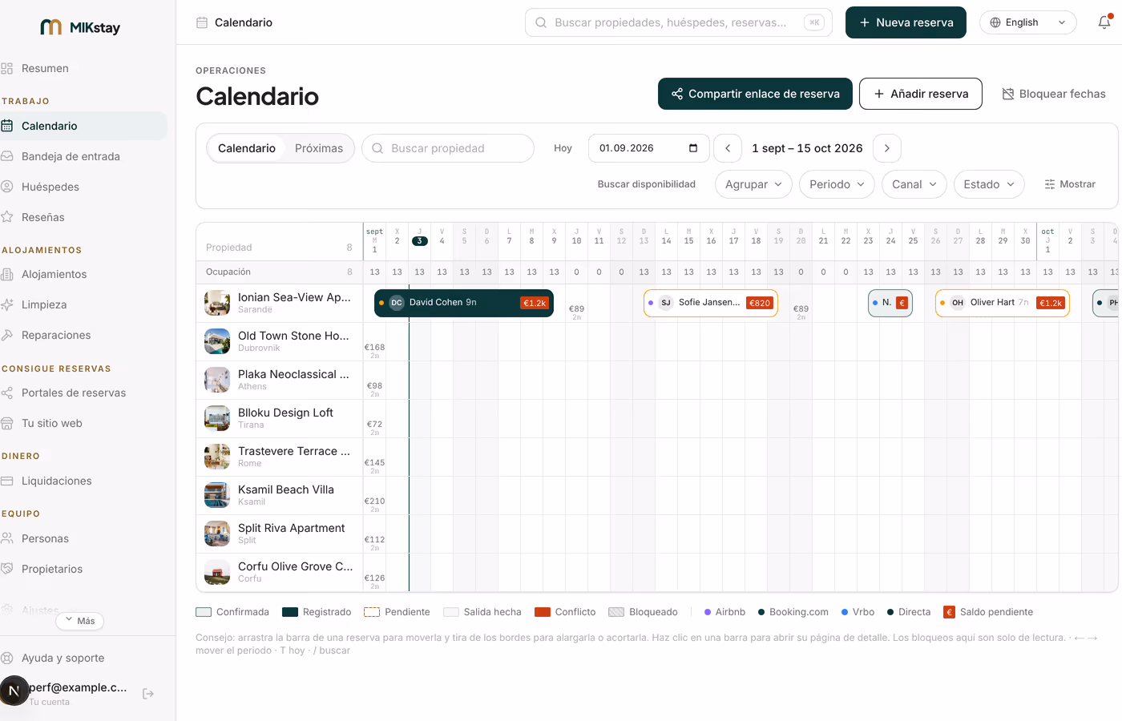Open the date picker calendar icon
Image resolution: width=1122 pixels, height=721 pixels.
[x=693, y=148]
